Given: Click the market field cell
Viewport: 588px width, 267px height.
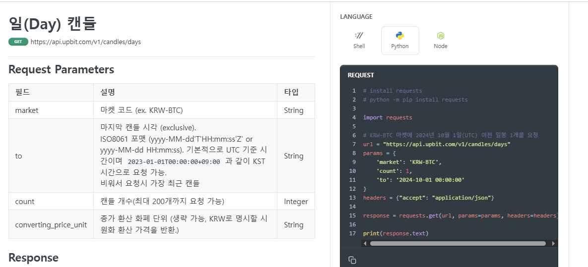Looking at the screenshot, I should [x=51, y=110].
